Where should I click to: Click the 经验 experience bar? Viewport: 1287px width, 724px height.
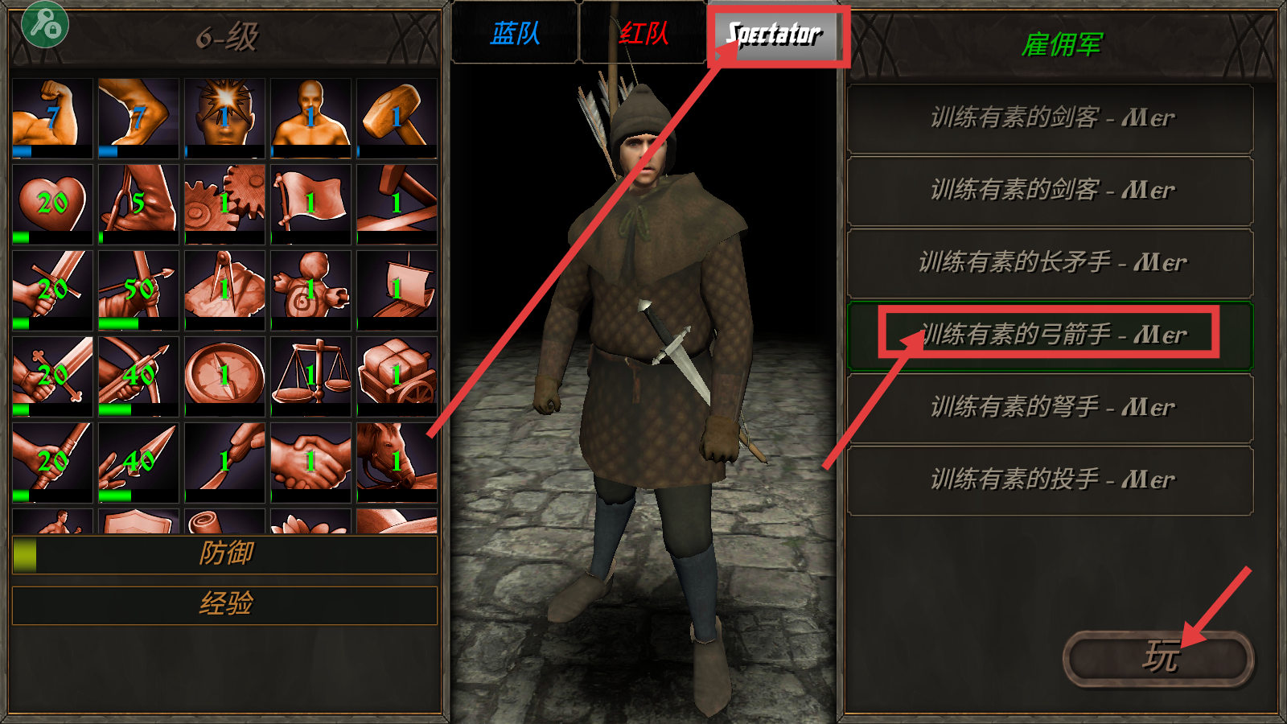coord(224,605)
